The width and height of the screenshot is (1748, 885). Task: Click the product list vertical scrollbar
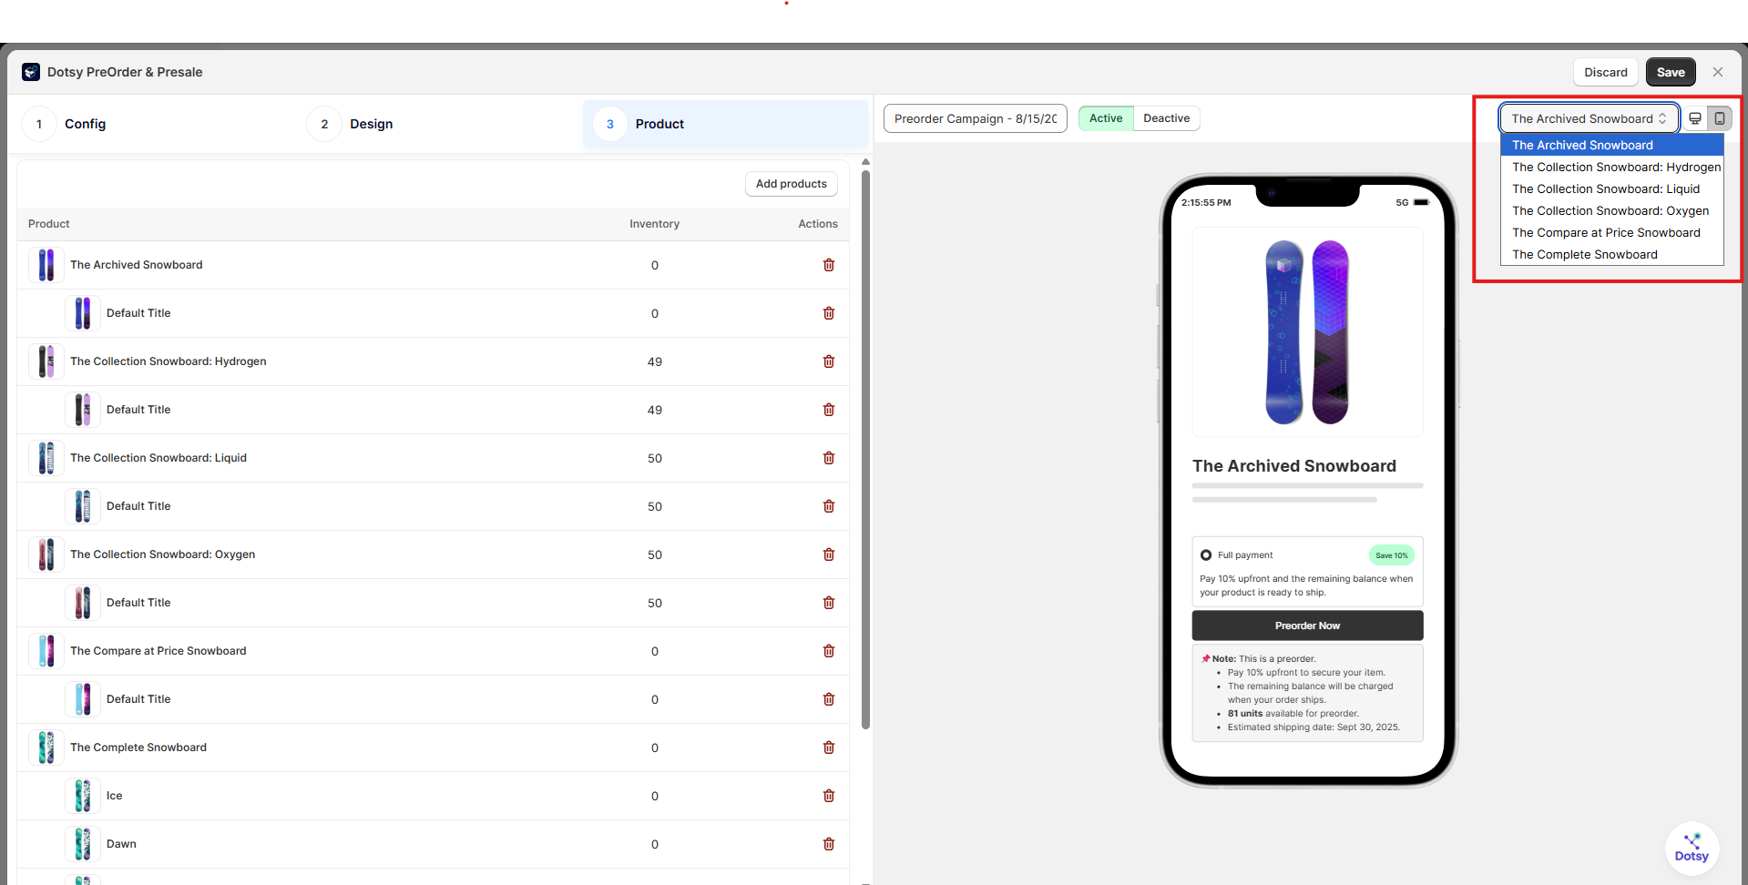[x=865, y=446]
